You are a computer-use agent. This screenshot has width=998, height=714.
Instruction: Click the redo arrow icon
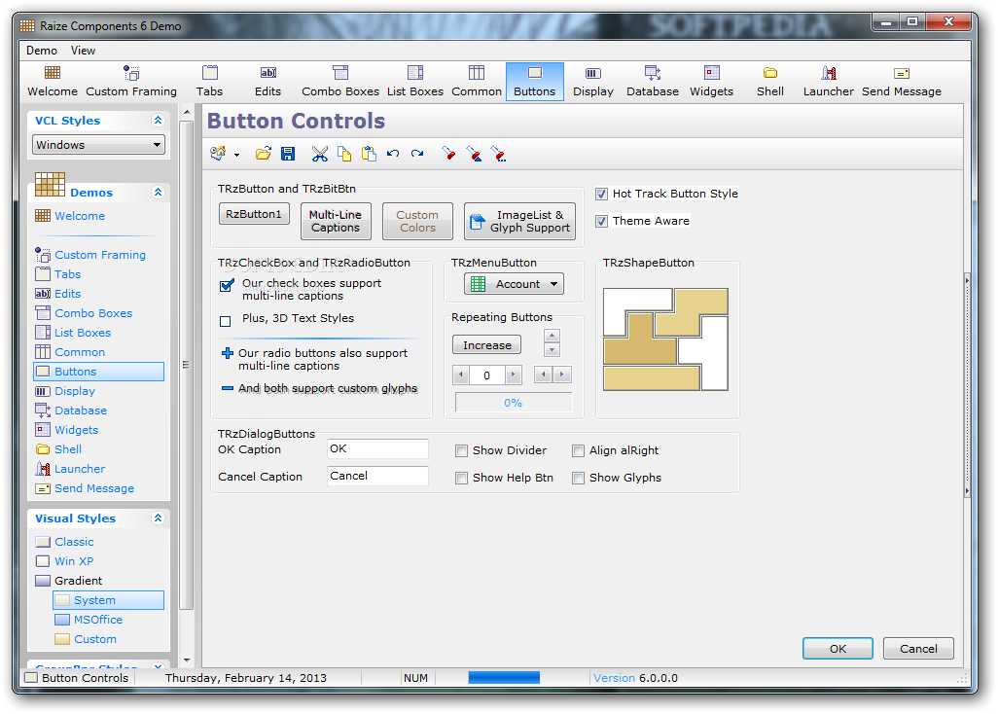click(x=417, y=154)
